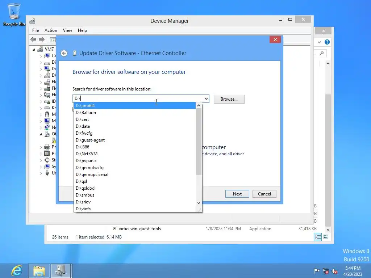Select D:\NetKVM from the suggestion list
Image resolution: width=371 pixels, height=278 pixels.
tap(135, 153)
